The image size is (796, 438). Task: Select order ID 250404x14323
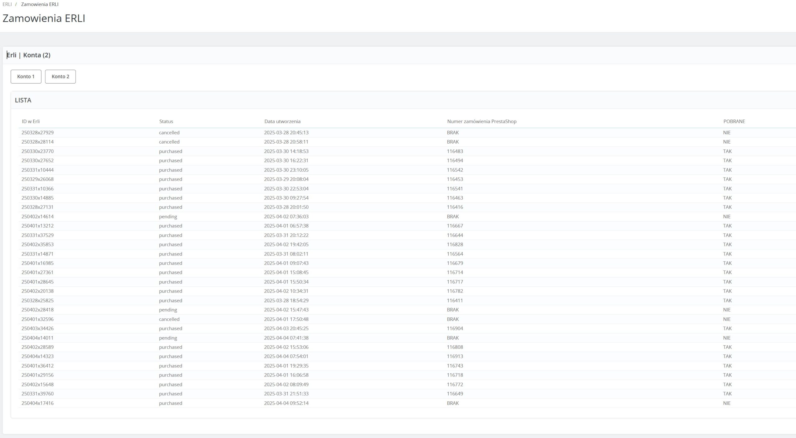38,356
